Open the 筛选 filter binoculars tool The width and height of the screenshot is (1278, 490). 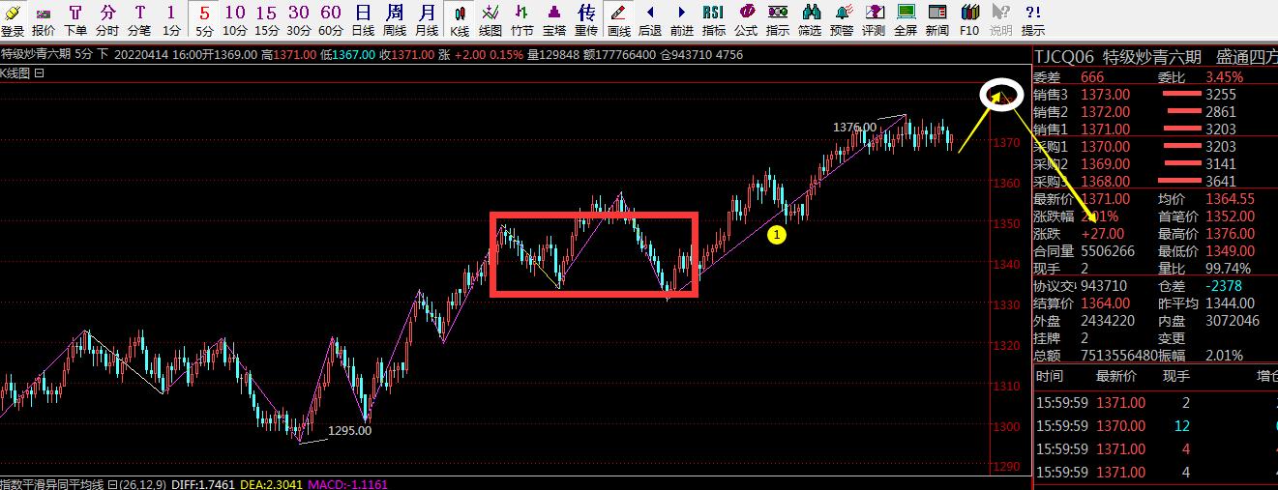pos(810,19)
